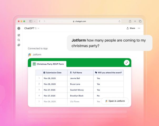Click Open in Jotform button

coord(115,101)
